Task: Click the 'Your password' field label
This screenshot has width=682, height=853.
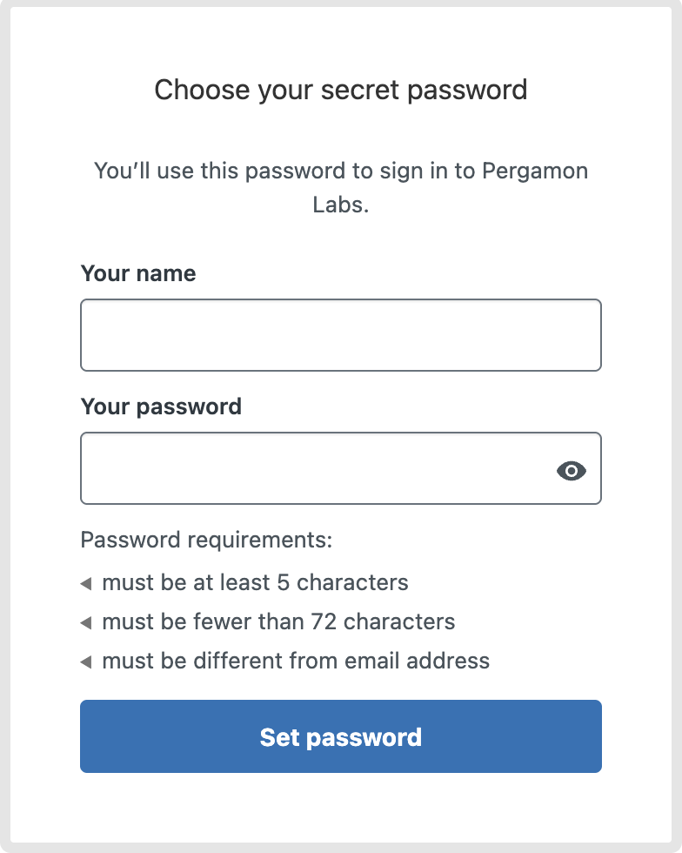Action: click(x=161, y=407)
